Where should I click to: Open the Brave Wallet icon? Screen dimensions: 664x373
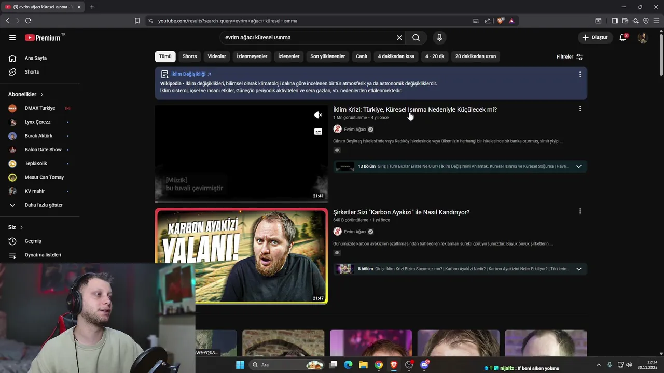(625, 21)
